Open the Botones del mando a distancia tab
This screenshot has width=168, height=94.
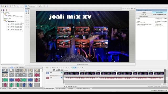(x=159, y=14)
